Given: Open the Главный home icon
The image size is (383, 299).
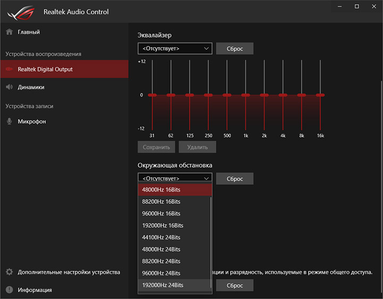Looking at the screenshot, I should tap(9, 32).
